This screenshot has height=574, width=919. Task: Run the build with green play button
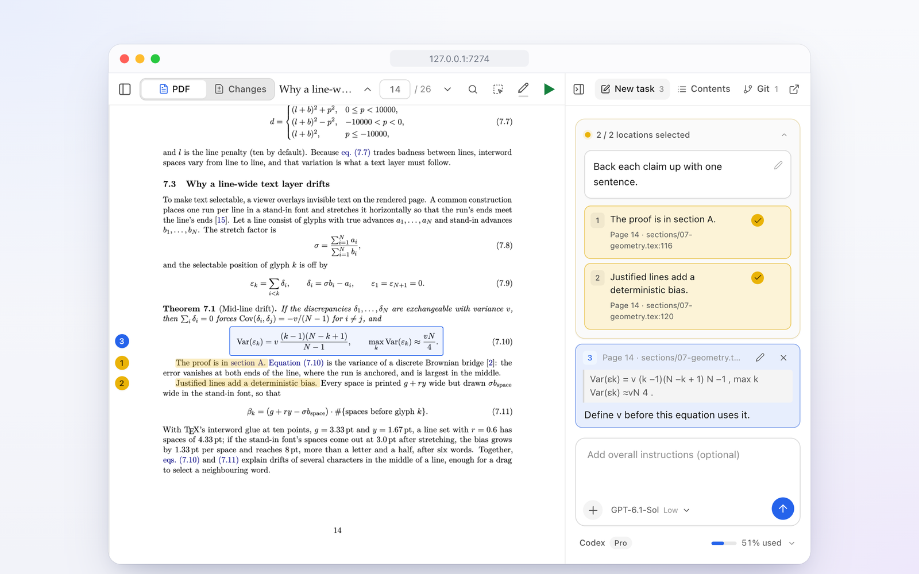[549, 89]
